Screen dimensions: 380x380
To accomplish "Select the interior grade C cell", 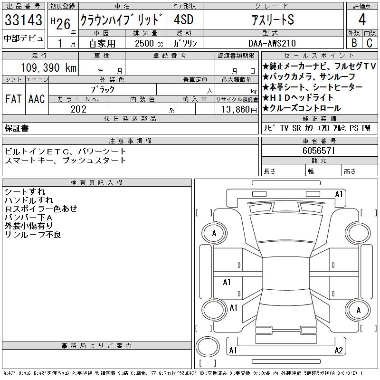I will coord(370,43).
